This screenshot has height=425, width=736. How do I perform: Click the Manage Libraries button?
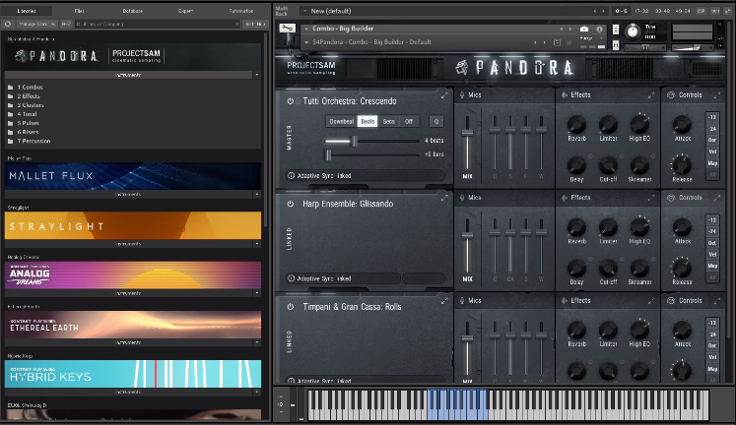(x=35, y=24)
